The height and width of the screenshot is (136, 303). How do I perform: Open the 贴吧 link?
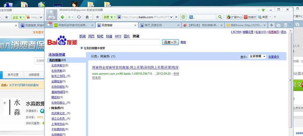[100, 36]
